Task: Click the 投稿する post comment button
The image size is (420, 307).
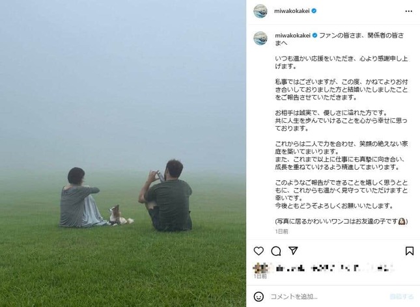Action: point(402,297)
